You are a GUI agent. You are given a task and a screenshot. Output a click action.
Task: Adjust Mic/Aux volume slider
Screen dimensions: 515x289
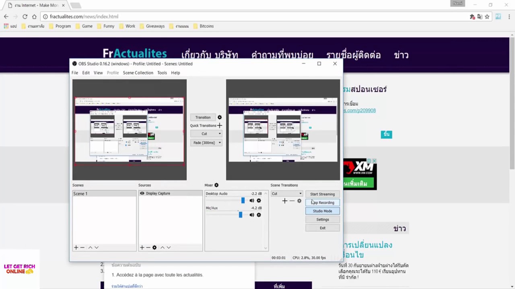pyautogui.click(x=240, y=215)
